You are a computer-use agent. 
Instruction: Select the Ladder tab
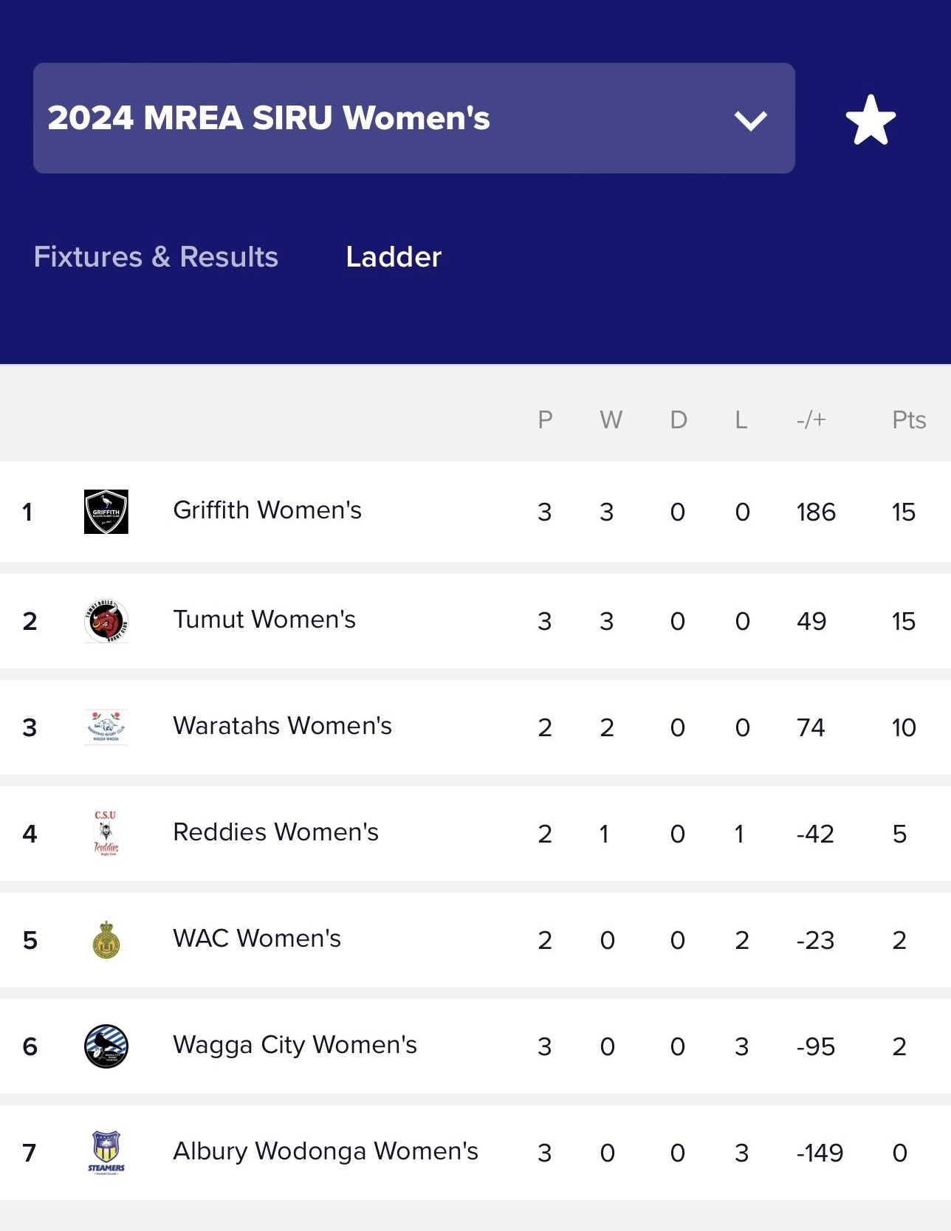(x=394, y=257)
